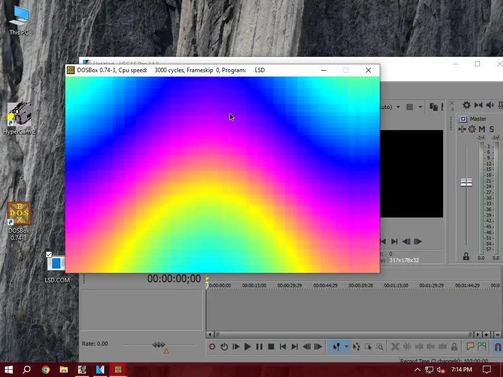Click the scrub control diamond handle

point(159,345)
